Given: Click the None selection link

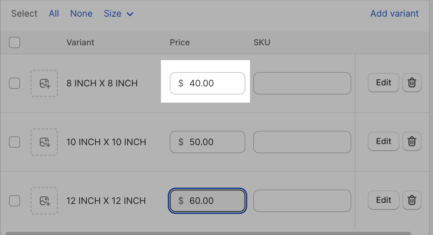Looking at the screenshot, I should point(81,14).
